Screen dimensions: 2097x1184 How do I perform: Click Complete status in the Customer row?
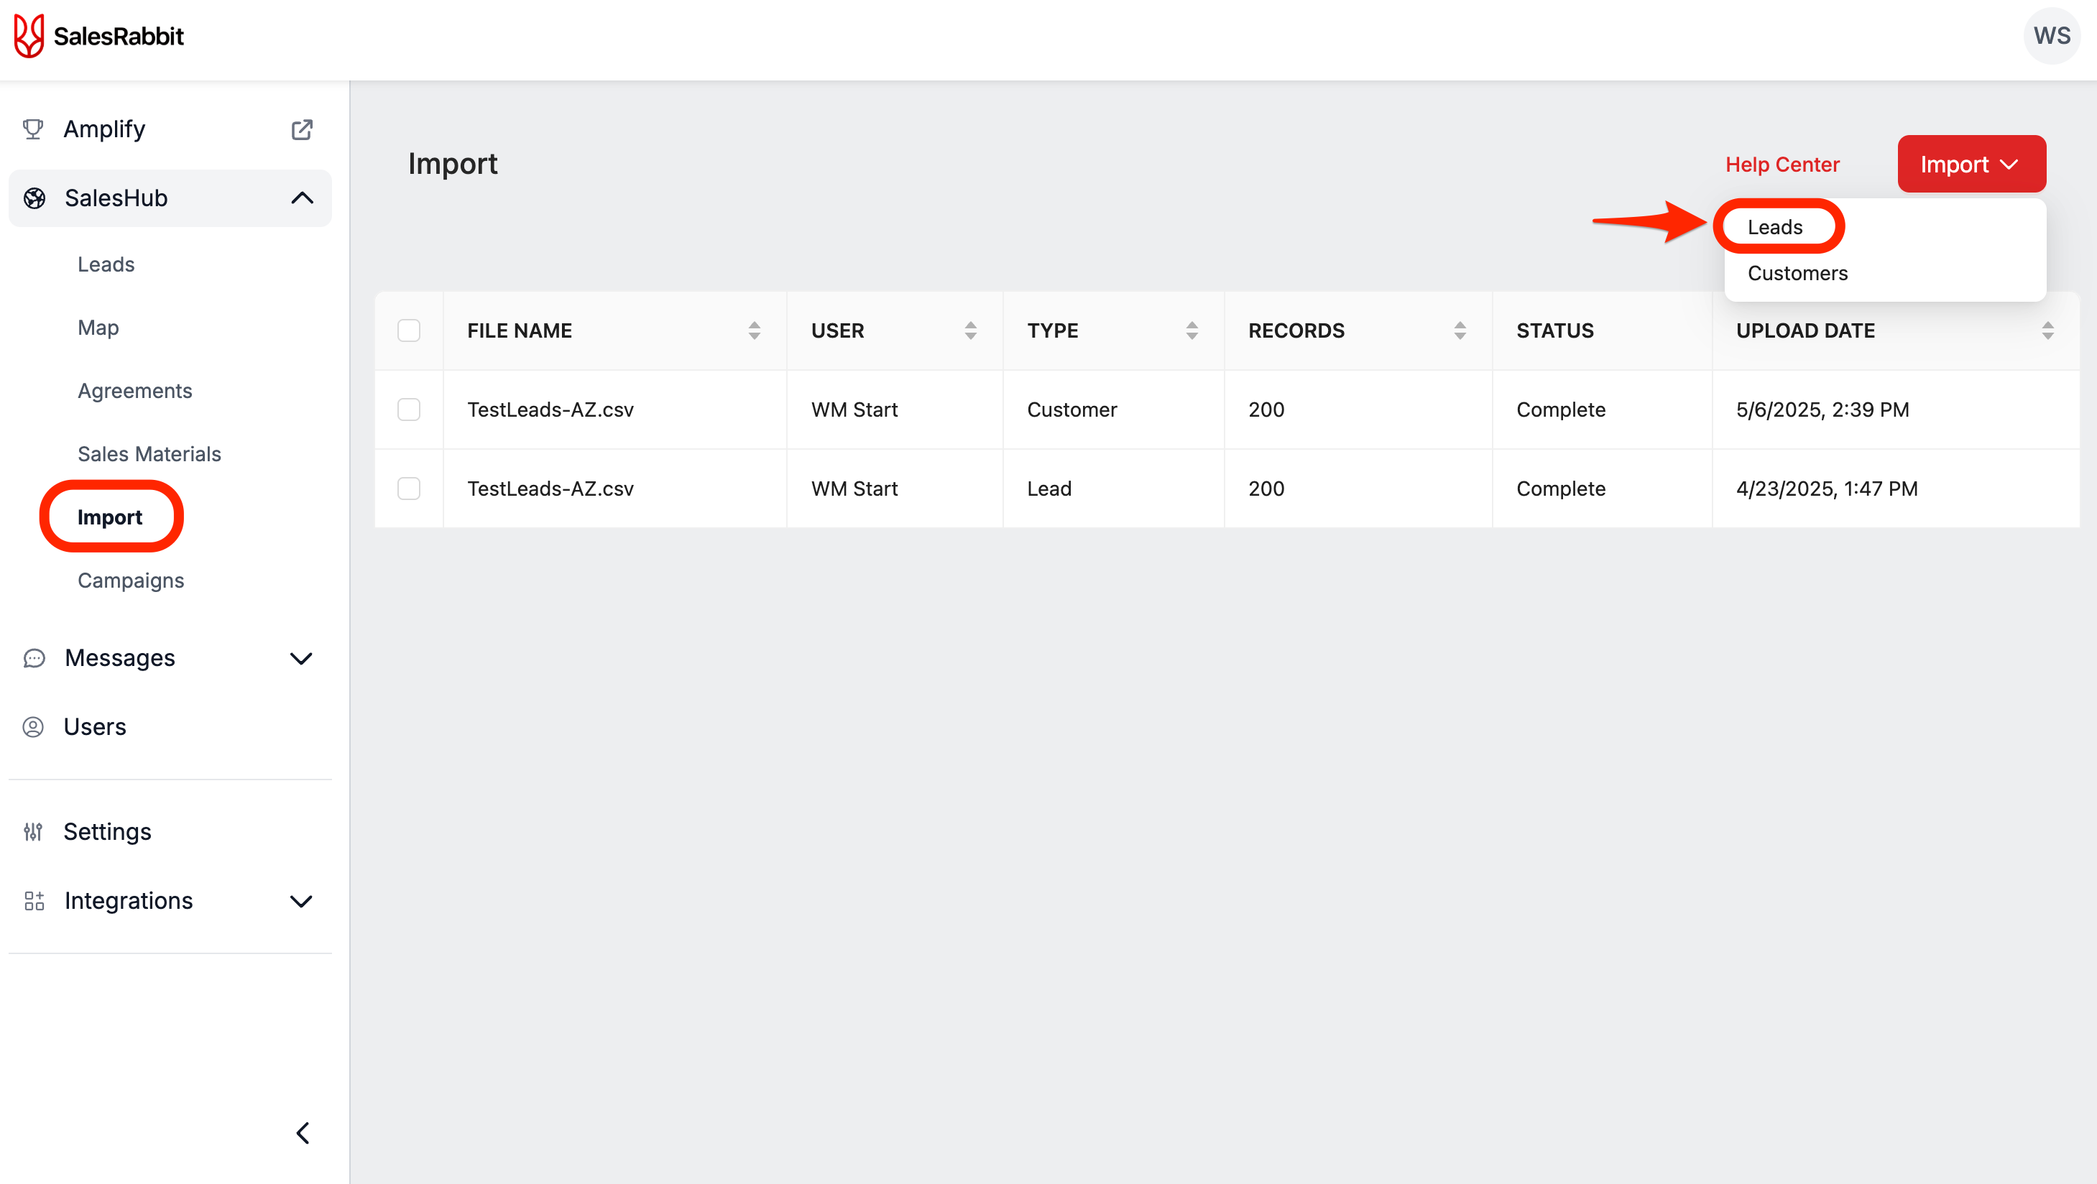[x=1561, y=410]
